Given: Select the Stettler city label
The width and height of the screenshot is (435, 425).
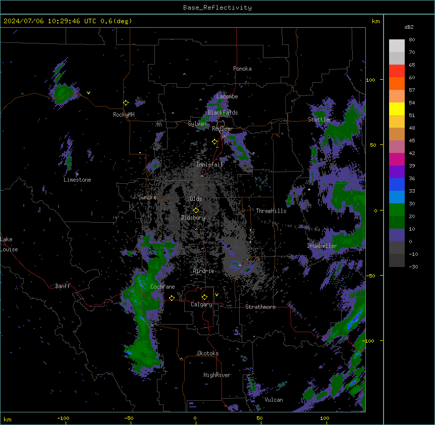Looking at the screenshot, I should [319, 120].
